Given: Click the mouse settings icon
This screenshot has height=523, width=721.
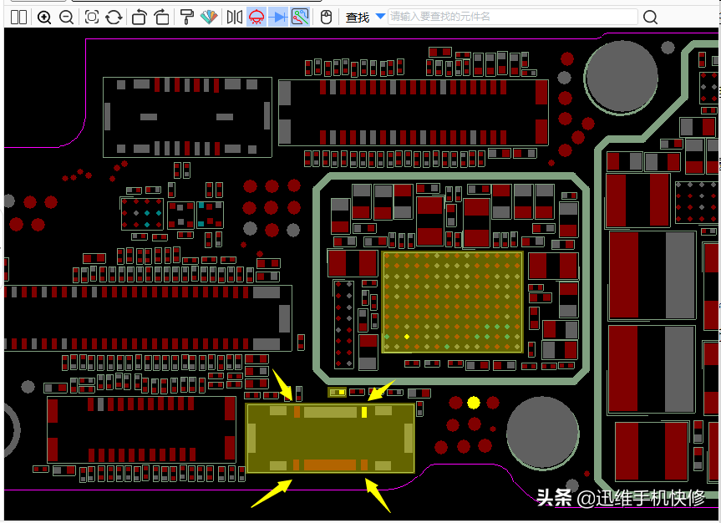Looking at the screenshot, I should (x=326, y=18).
